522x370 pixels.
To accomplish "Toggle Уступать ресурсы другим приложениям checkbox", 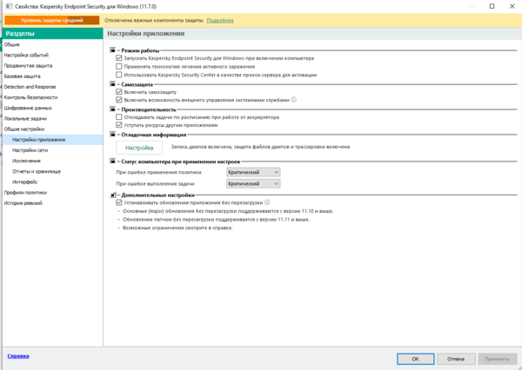I will click(x=119, y=125).
